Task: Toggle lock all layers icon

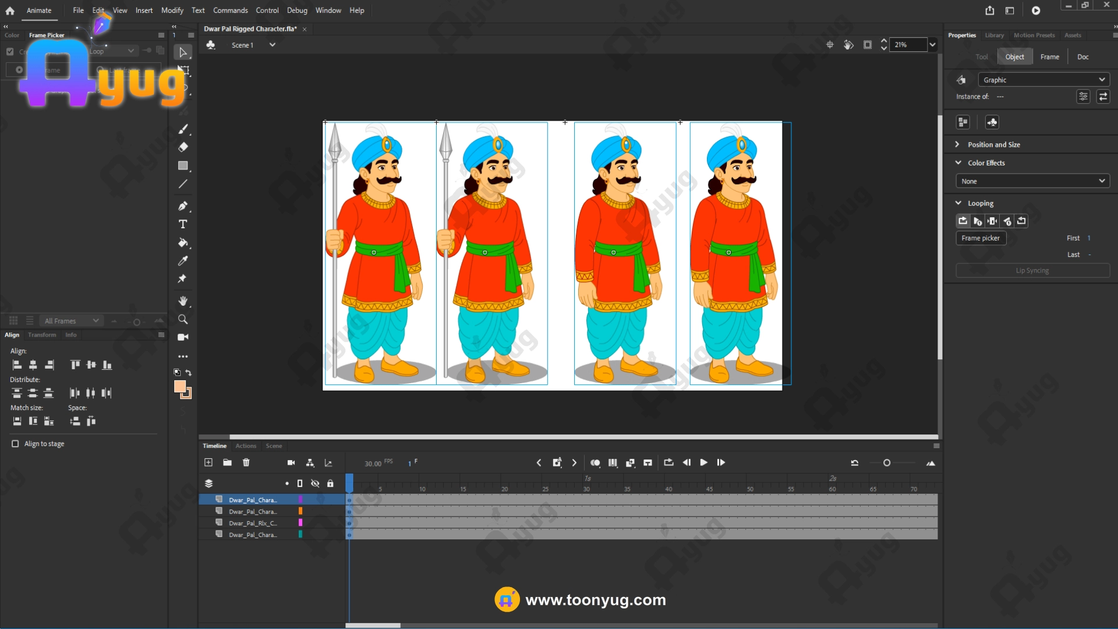Action: point(330,483)
